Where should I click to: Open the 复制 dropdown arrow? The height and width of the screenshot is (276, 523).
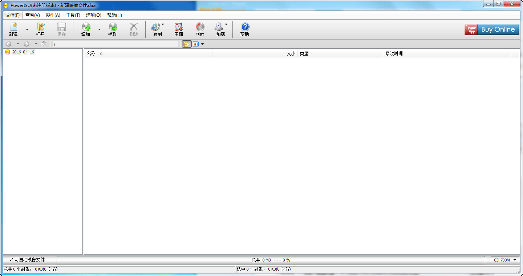coord(163,25)
